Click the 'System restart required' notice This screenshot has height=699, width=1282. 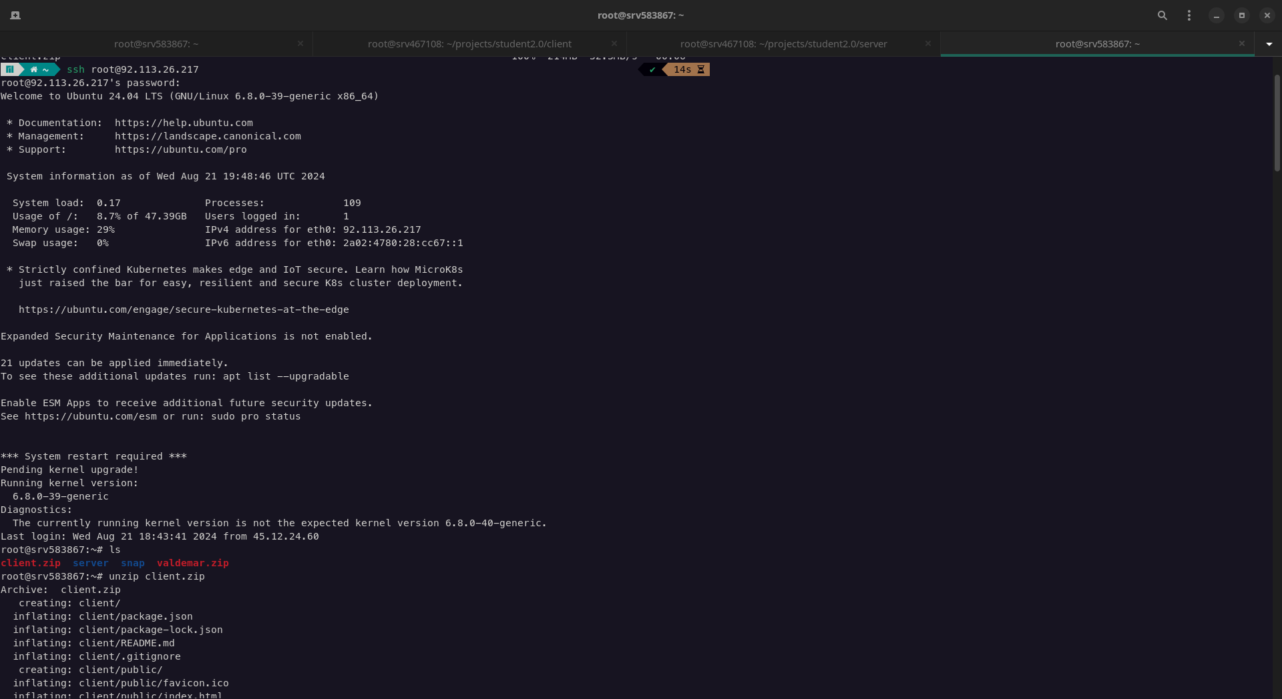point(93,456)
